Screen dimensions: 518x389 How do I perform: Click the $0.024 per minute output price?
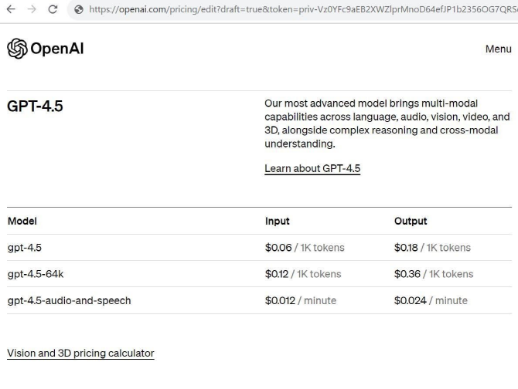pos(431,300)
